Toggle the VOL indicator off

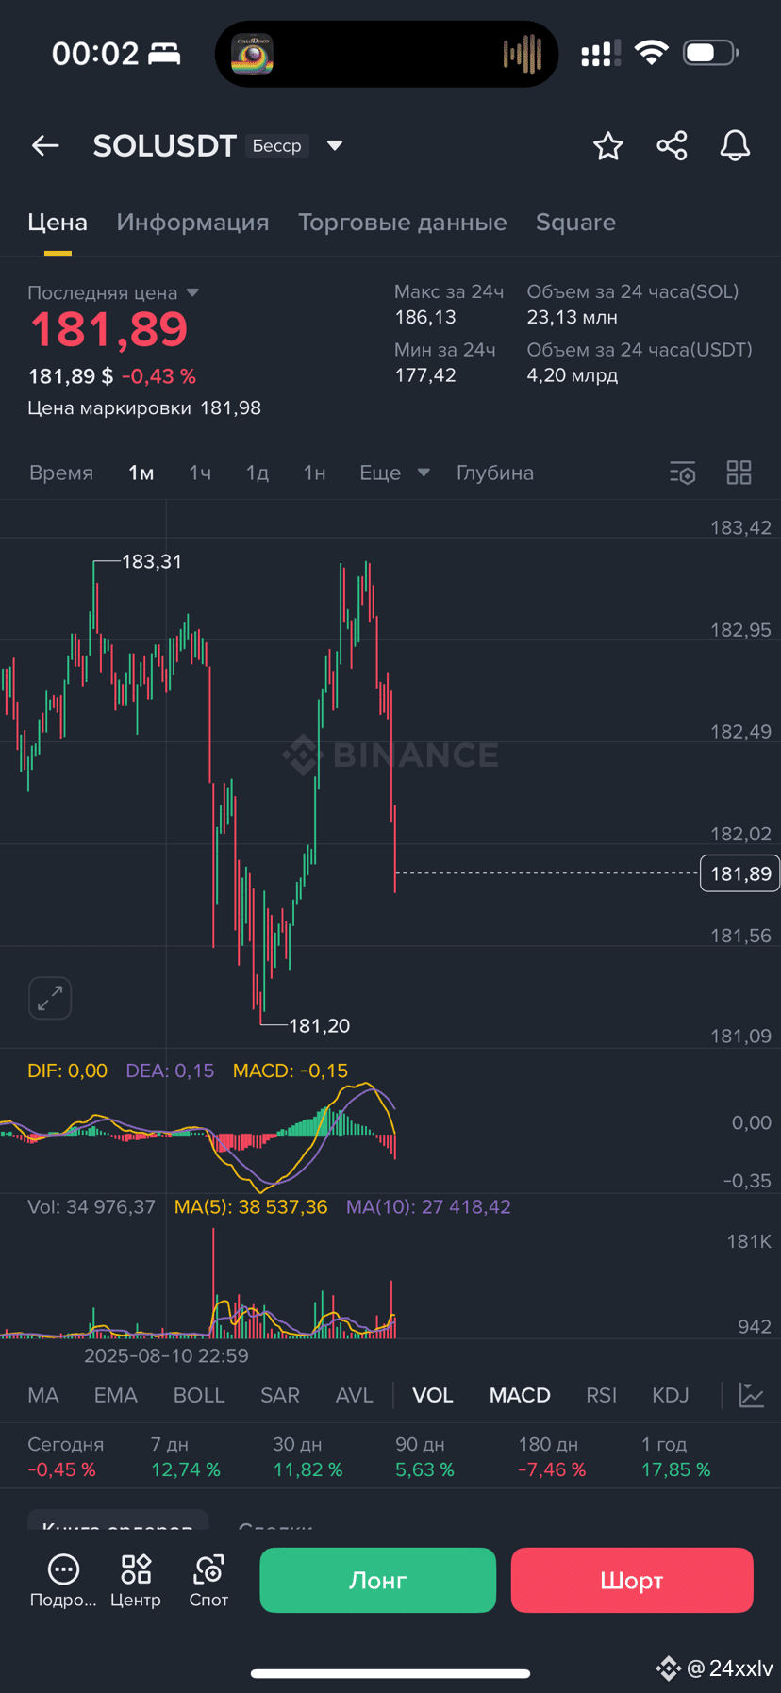click(433, 1395)
